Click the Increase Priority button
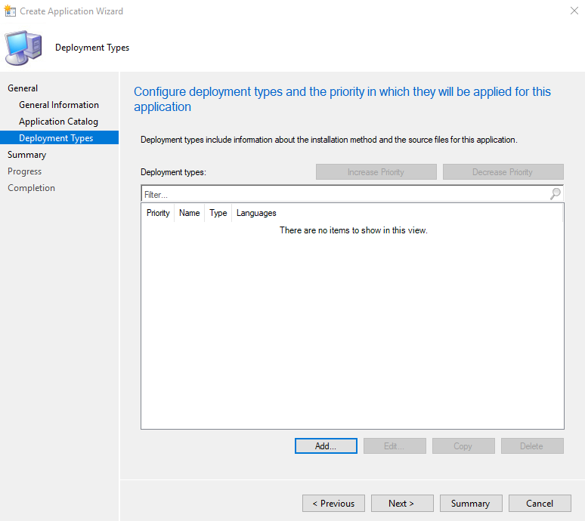The height and width of the screenshot is (521, 585). [x=376, y=172]
